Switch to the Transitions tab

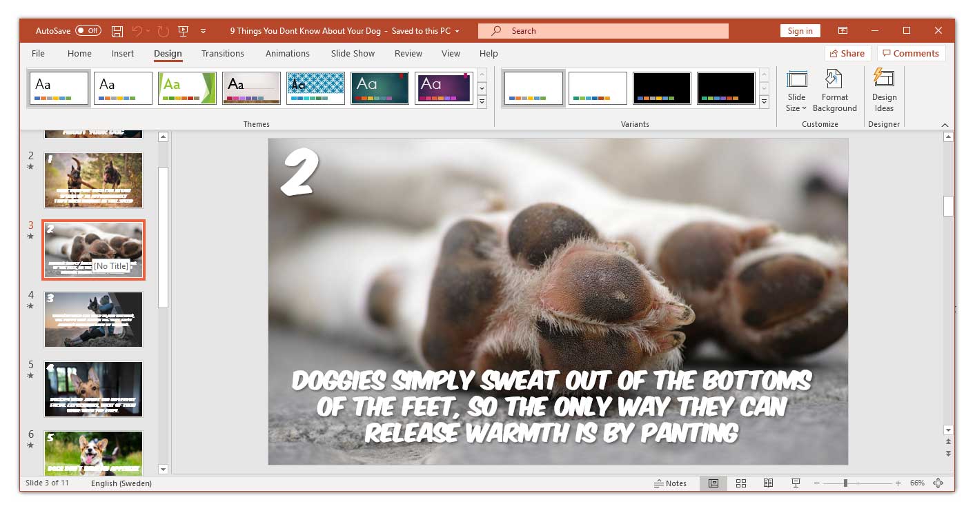click(x=223, y=53)
